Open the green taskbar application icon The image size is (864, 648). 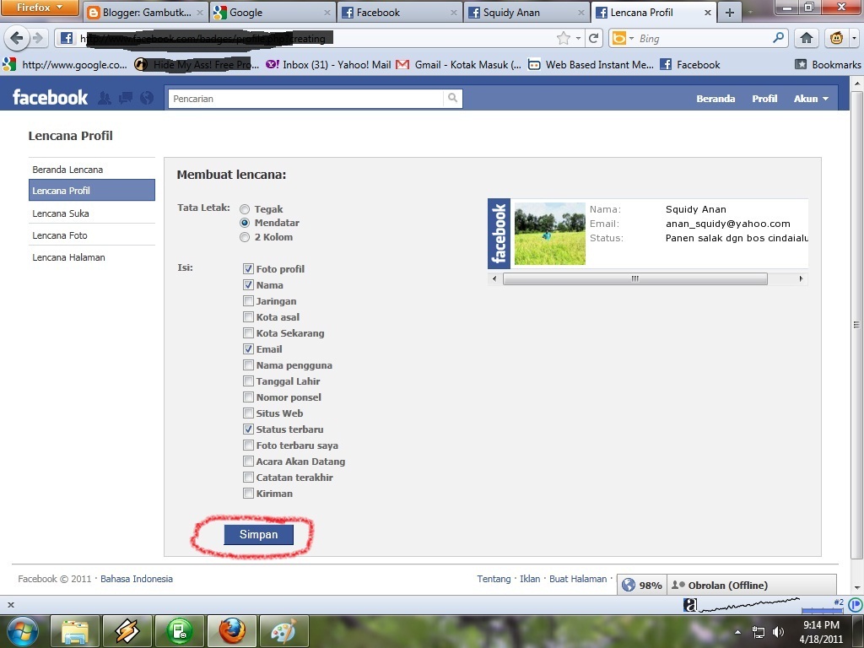coord(179,631)
